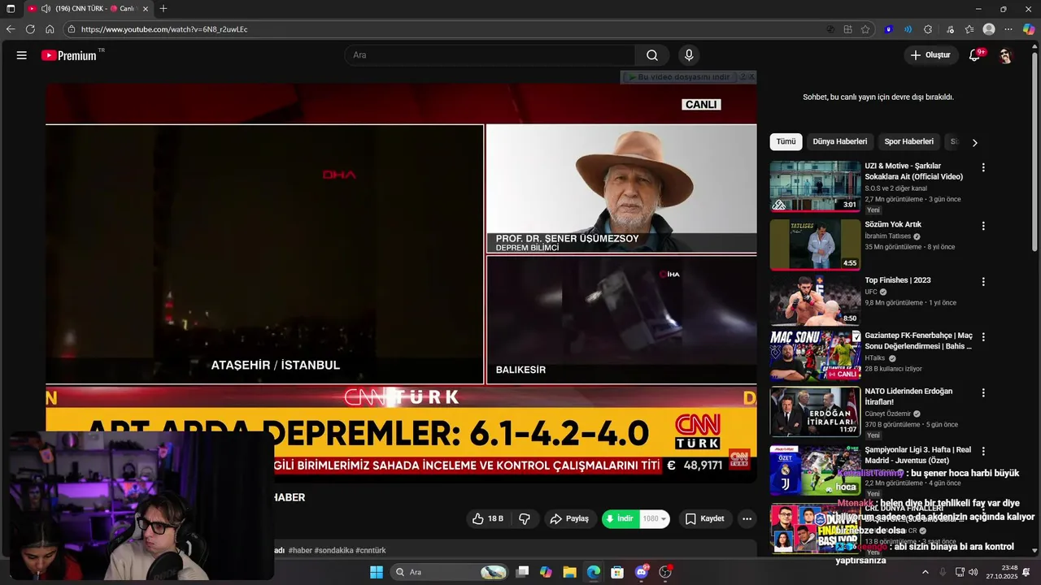1041x585 pixels.
Task: Open YouTube notifications bell
Action: tap(974, 55)
